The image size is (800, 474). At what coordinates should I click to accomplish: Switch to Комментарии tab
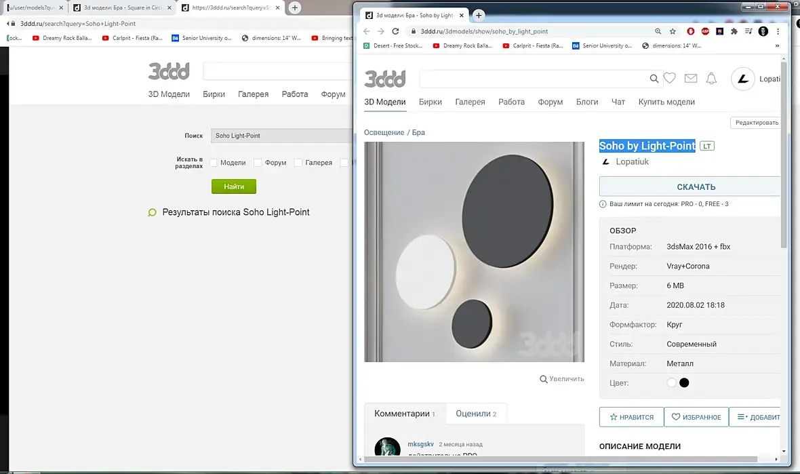point(405,413)
